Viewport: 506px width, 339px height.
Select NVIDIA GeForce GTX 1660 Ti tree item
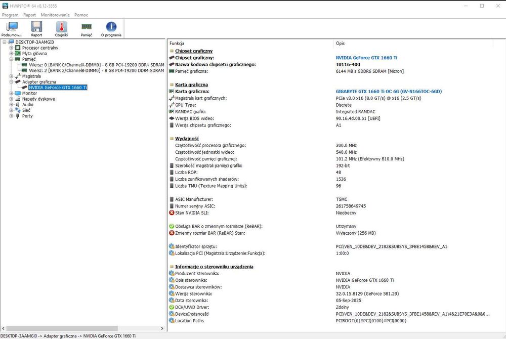point(58,88)
